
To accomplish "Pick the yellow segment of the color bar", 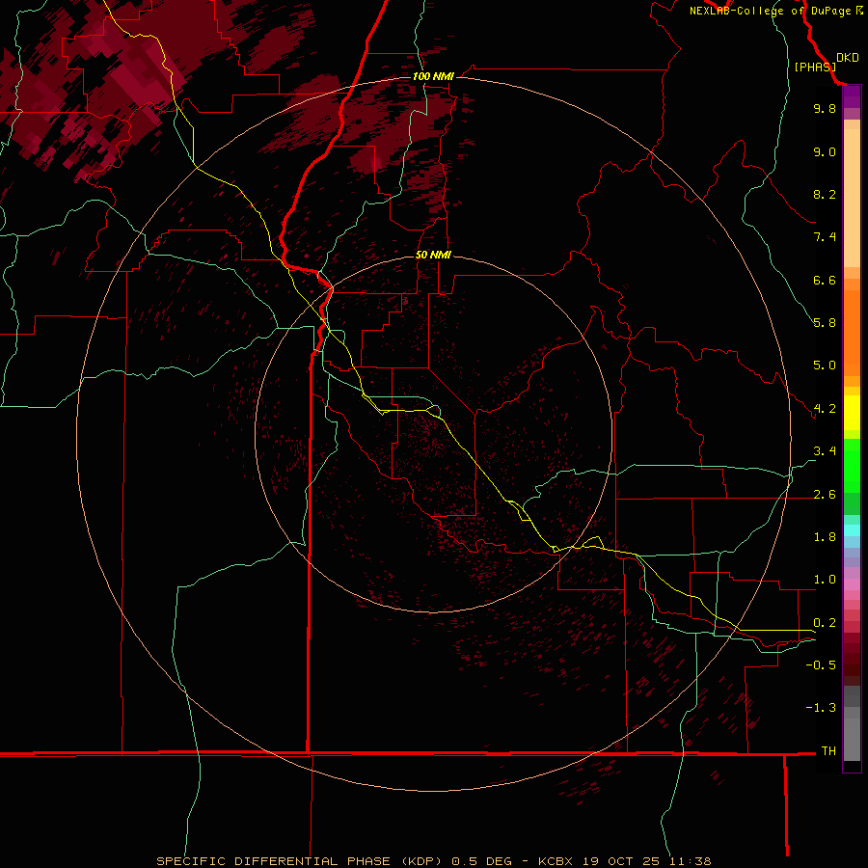I will click(852, 413).
